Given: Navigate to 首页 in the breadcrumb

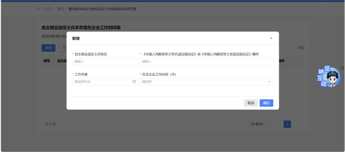Looking at the screenshot, I should [60, 9].
